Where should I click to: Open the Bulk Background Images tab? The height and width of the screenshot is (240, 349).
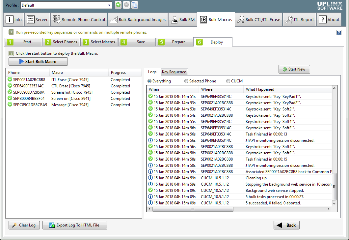point(138,19)
